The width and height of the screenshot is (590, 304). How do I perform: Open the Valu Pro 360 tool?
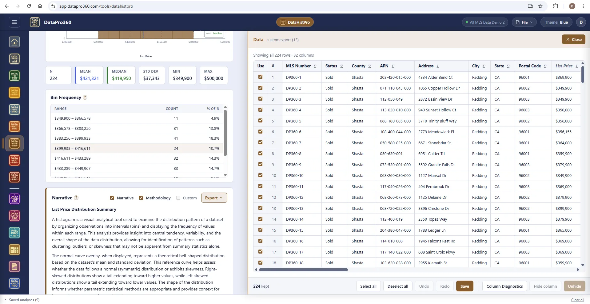tap(14, 233)
